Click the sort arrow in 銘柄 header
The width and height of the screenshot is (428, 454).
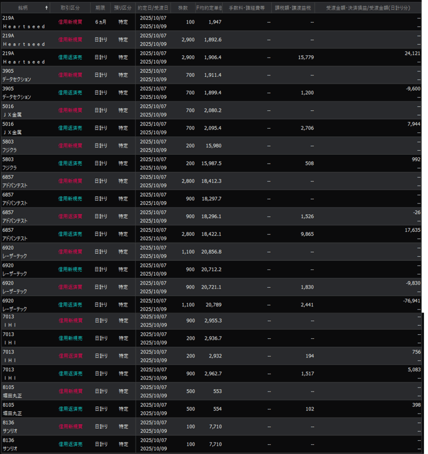click(47, 8)
